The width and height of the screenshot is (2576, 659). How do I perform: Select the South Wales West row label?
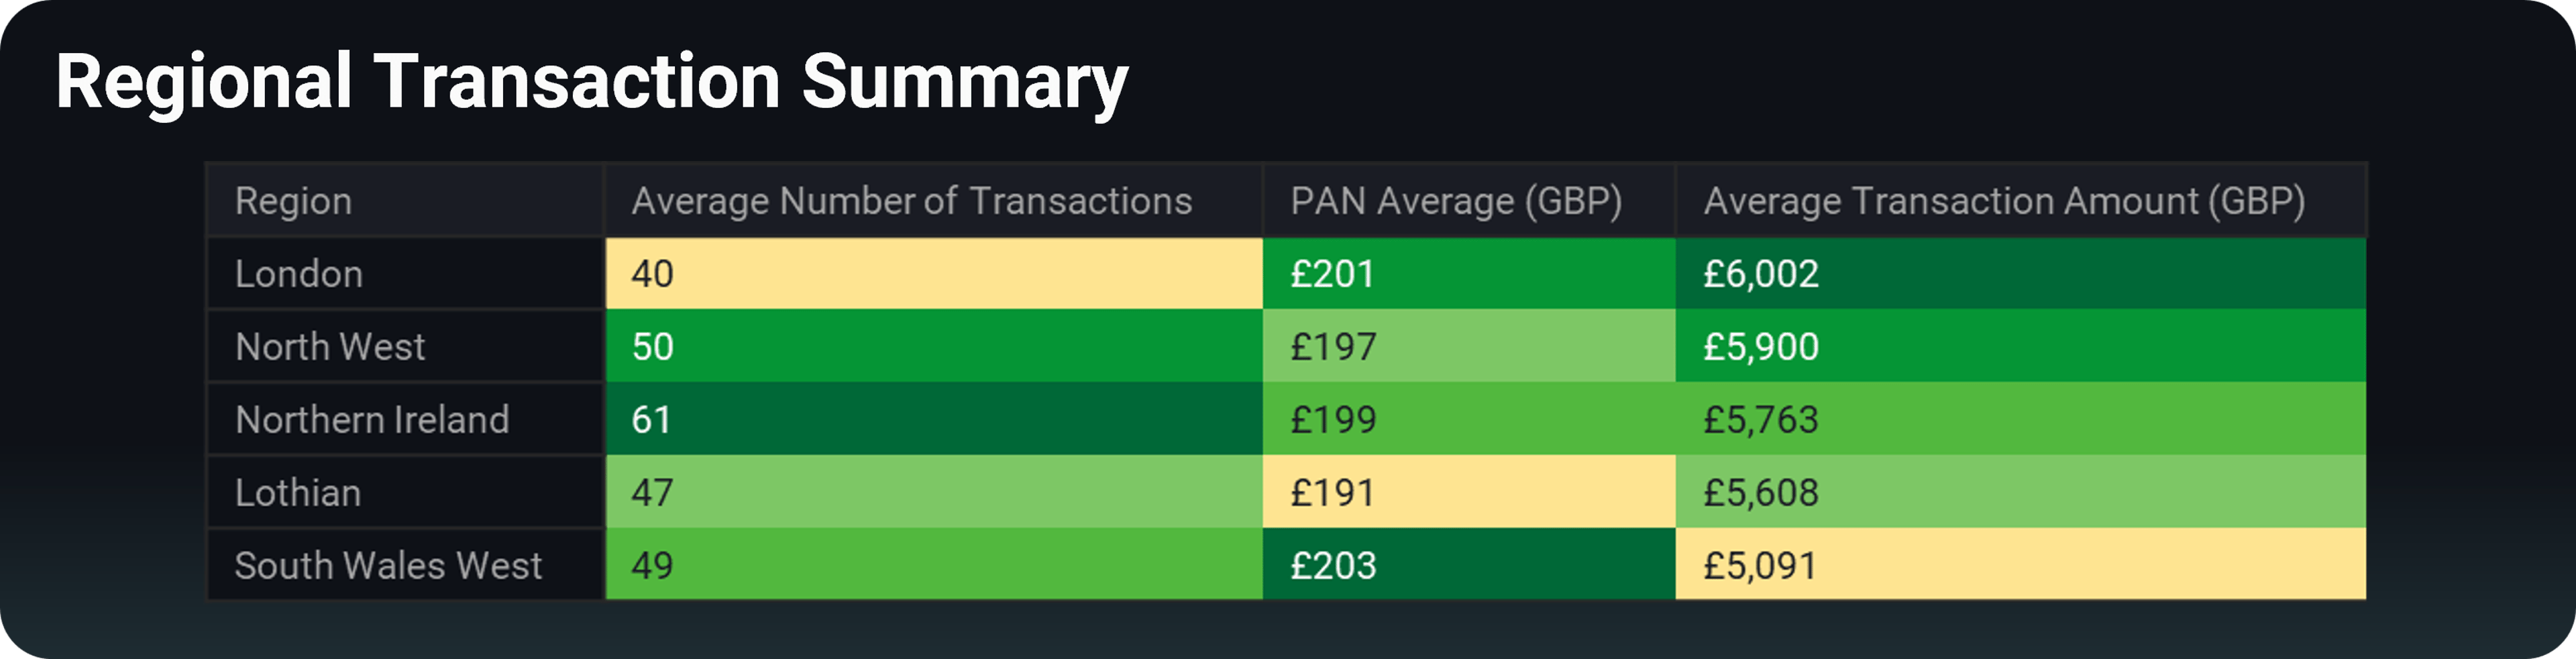(388, 566)
